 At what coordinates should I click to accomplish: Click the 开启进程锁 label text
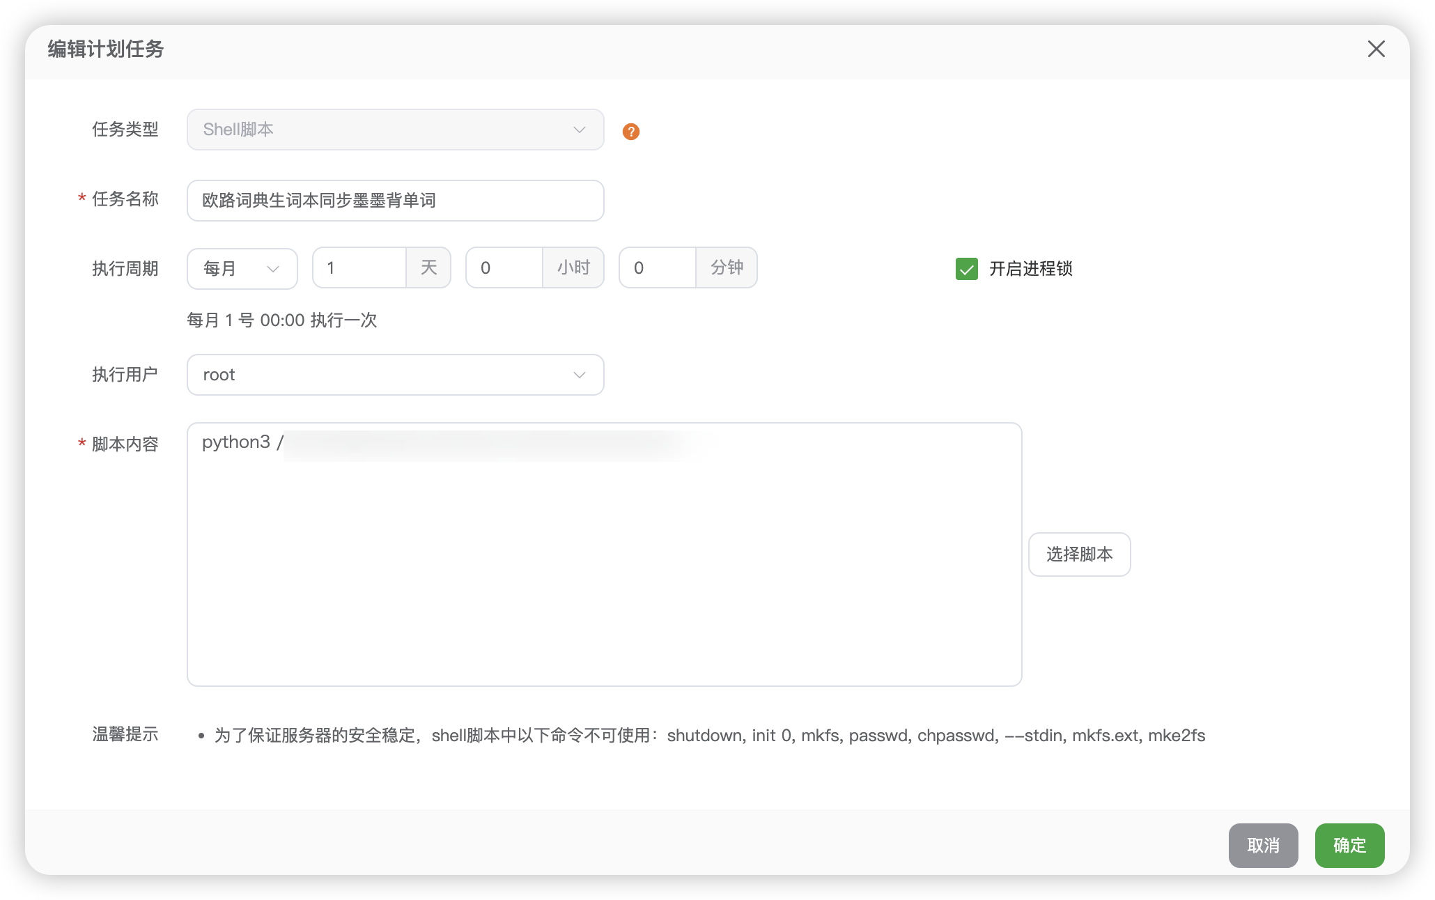pyautogui.click(x=1030, y=269)
